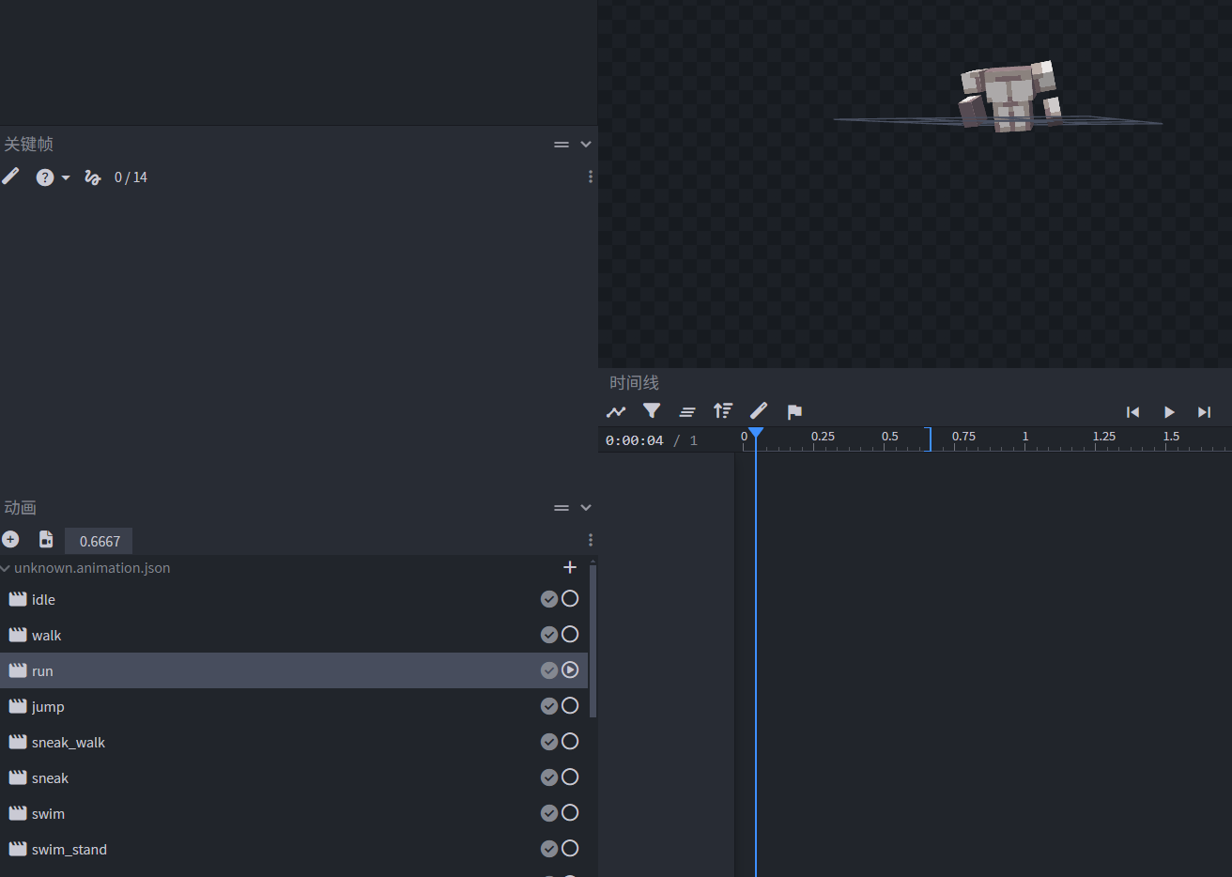Select the jump animation
Image resolution: width=1232 pixels, height=877 pixels.
[294, 706]
